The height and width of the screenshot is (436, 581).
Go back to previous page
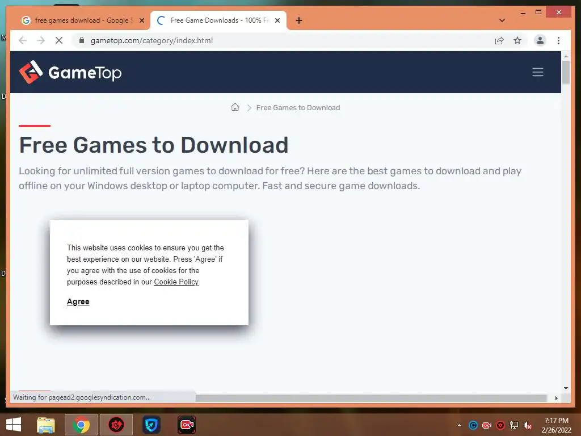(x=23, y=40)
